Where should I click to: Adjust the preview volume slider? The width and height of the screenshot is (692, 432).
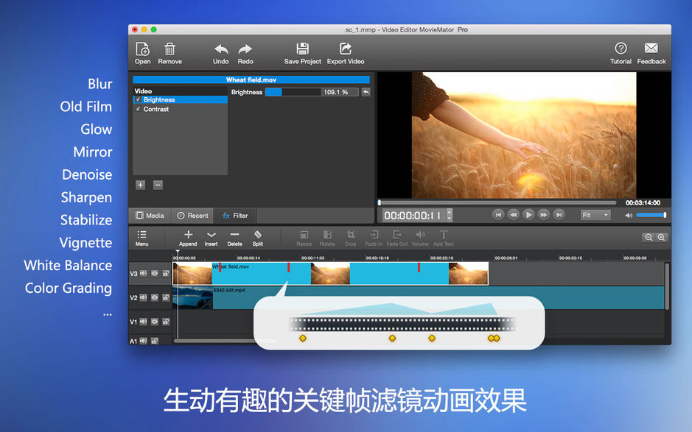(651, 215)
